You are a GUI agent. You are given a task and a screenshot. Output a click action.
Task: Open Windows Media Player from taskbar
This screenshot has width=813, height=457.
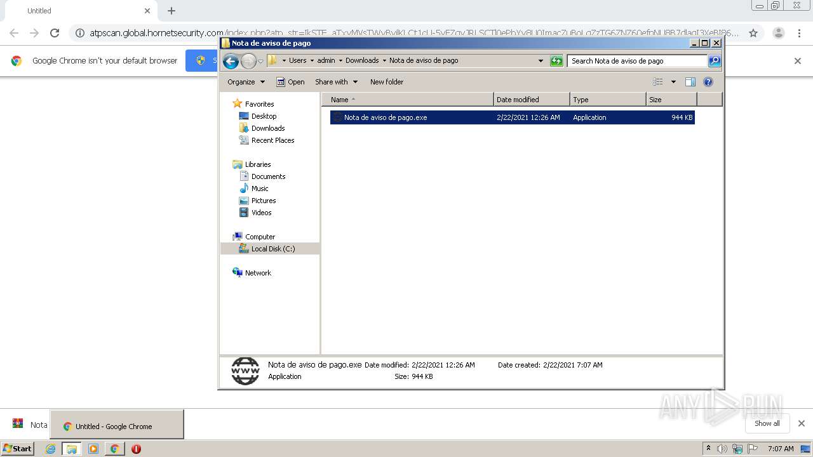(93, 449)
